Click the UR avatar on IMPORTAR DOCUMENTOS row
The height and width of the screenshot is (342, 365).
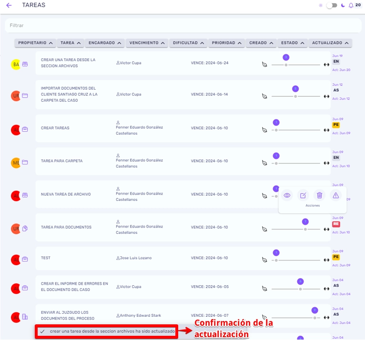pos(16,96)
